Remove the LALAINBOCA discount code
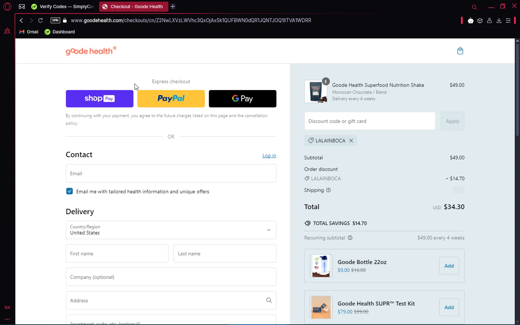 tap(351, 140)
